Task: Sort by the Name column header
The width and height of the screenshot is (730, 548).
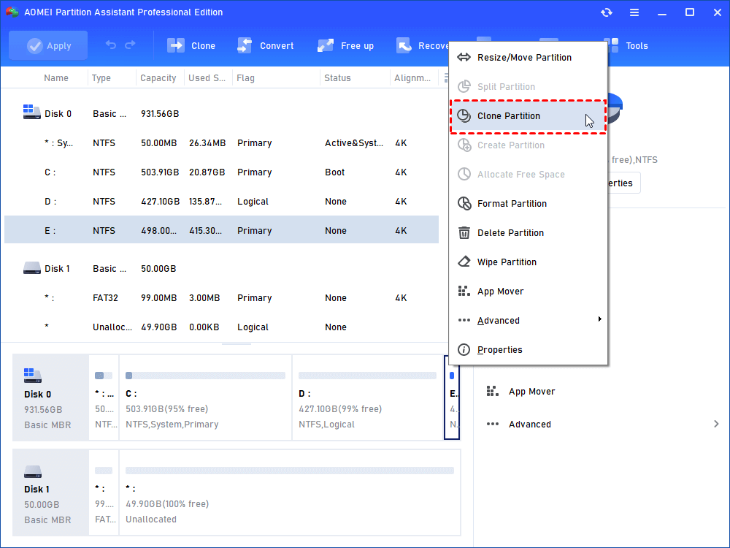Action: (x=56, y=78)
